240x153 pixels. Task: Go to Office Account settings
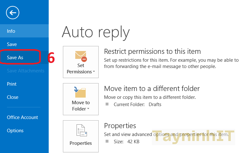click(22, 117)
